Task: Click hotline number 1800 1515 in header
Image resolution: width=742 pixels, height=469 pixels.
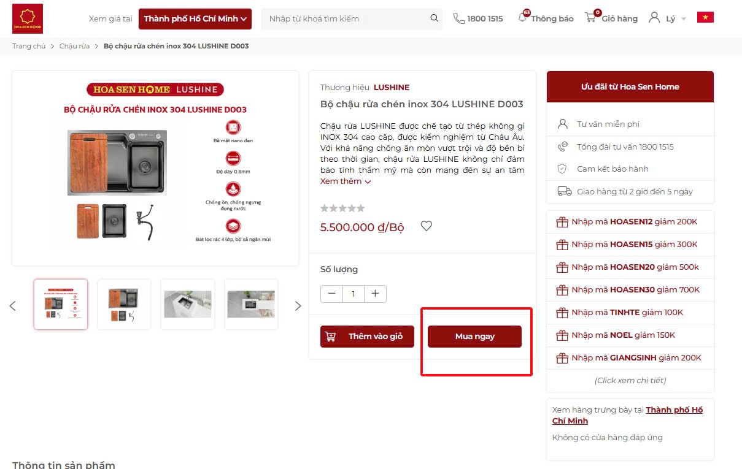Action: coord(485,19)
